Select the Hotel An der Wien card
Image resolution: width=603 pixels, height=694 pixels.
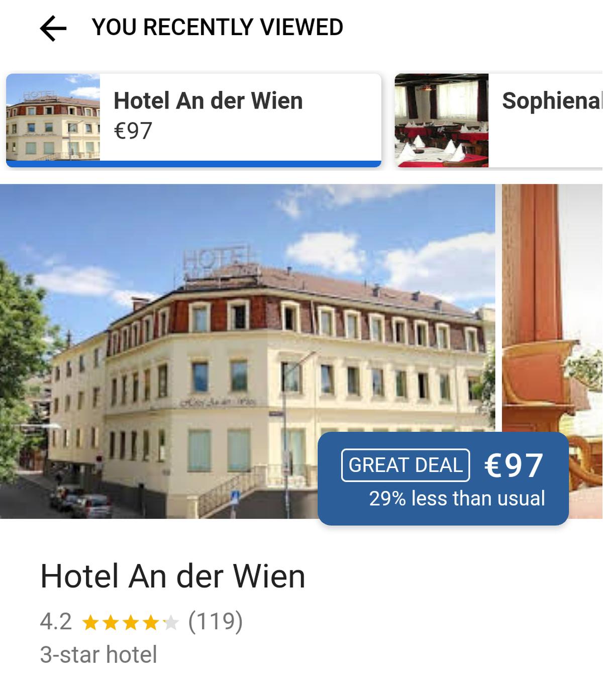click(193, 120)
